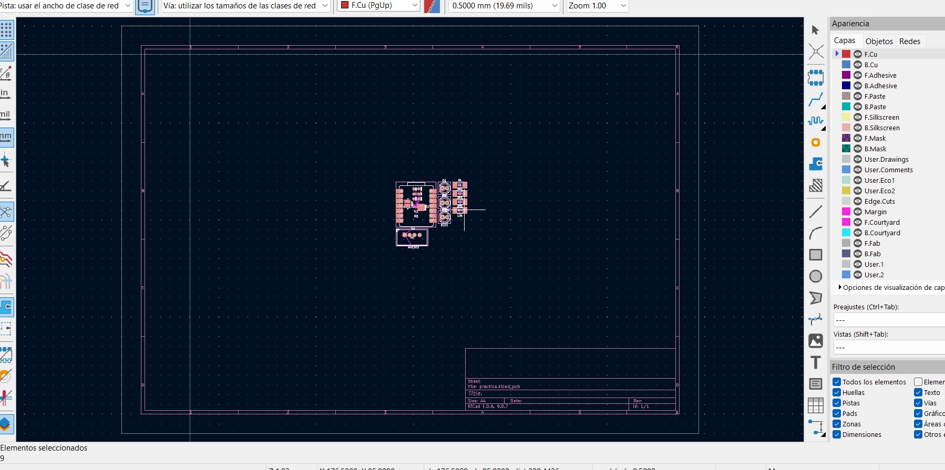Click the layer pair selector icon
The height and width of the screenshot is (470, 945).
tap(432, 6)
